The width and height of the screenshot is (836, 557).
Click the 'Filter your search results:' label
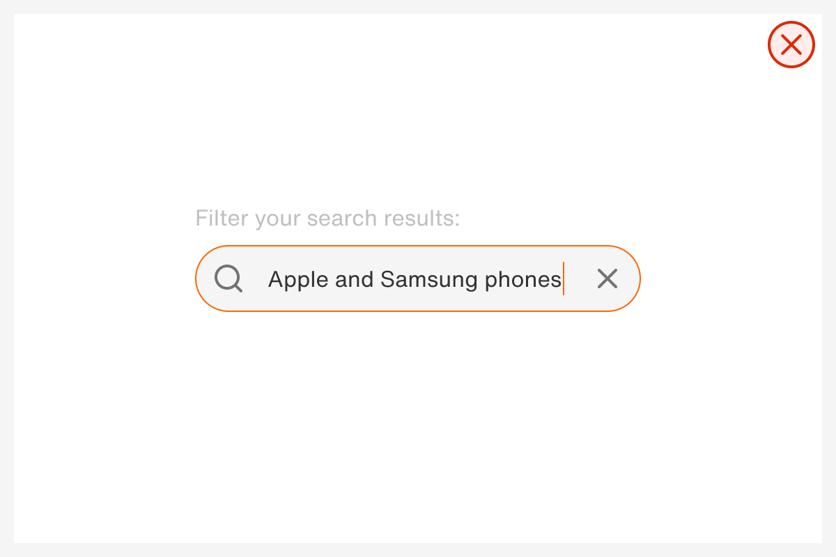coord(327,218)
